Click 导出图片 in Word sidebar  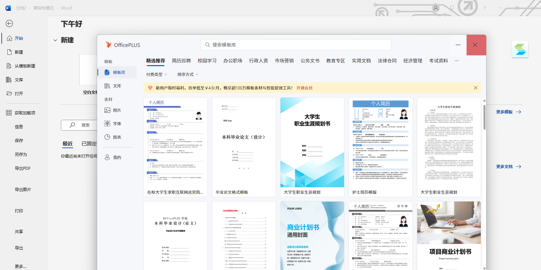point(23,189)
